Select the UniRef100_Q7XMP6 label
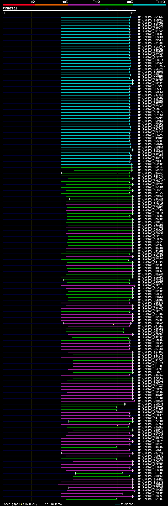Viewport: 168px width, 506px height. 151,118
